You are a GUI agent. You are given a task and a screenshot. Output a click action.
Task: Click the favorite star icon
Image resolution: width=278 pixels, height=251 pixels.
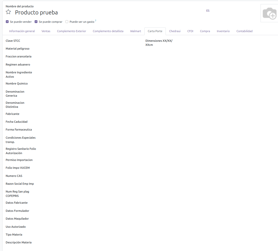(x=8, y=12)
